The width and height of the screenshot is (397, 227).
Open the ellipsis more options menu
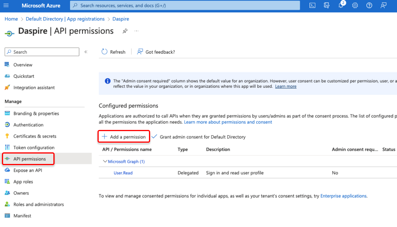136,31
